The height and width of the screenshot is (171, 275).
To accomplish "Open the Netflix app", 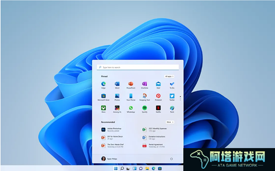I will tap(158, 109).
